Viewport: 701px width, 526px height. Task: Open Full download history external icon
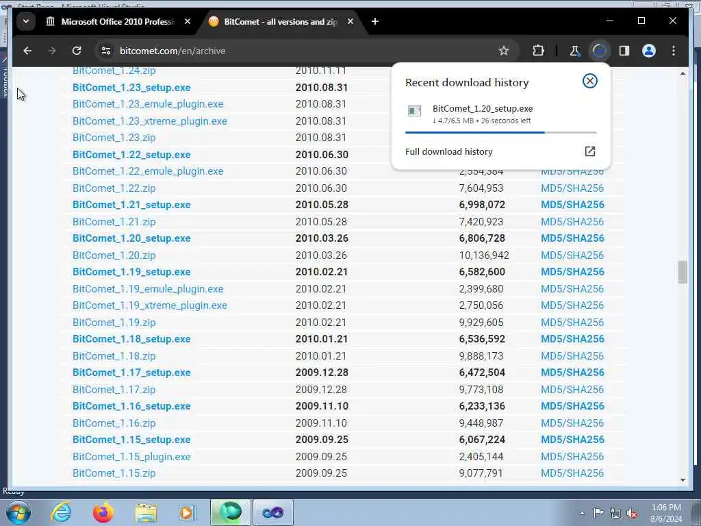pos(589,151)
